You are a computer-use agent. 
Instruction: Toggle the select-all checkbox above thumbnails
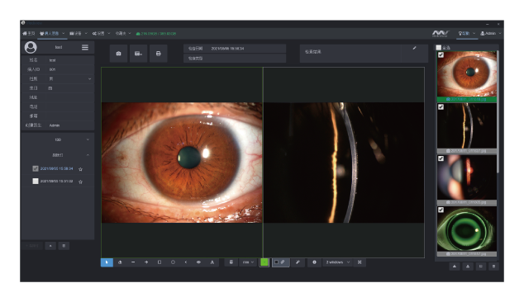(x=439, y=48)
